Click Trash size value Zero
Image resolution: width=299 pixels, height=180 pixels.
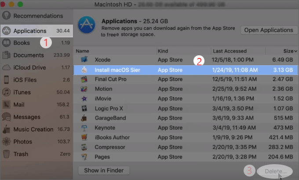pyautogui.click(x=65, y=154)
